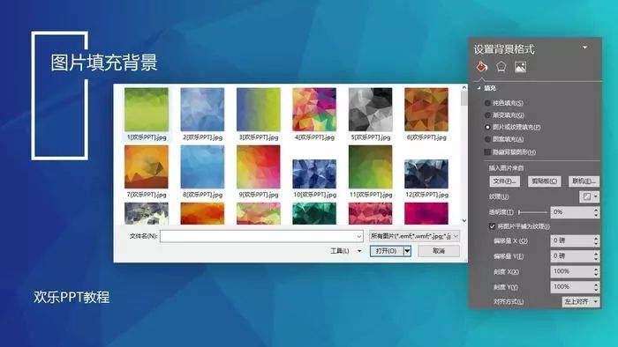Image resolution: width=618 pixels, height=347 pixels.
Task: Open the Effects pentagon tab
Action: click(x=501, y=67)
